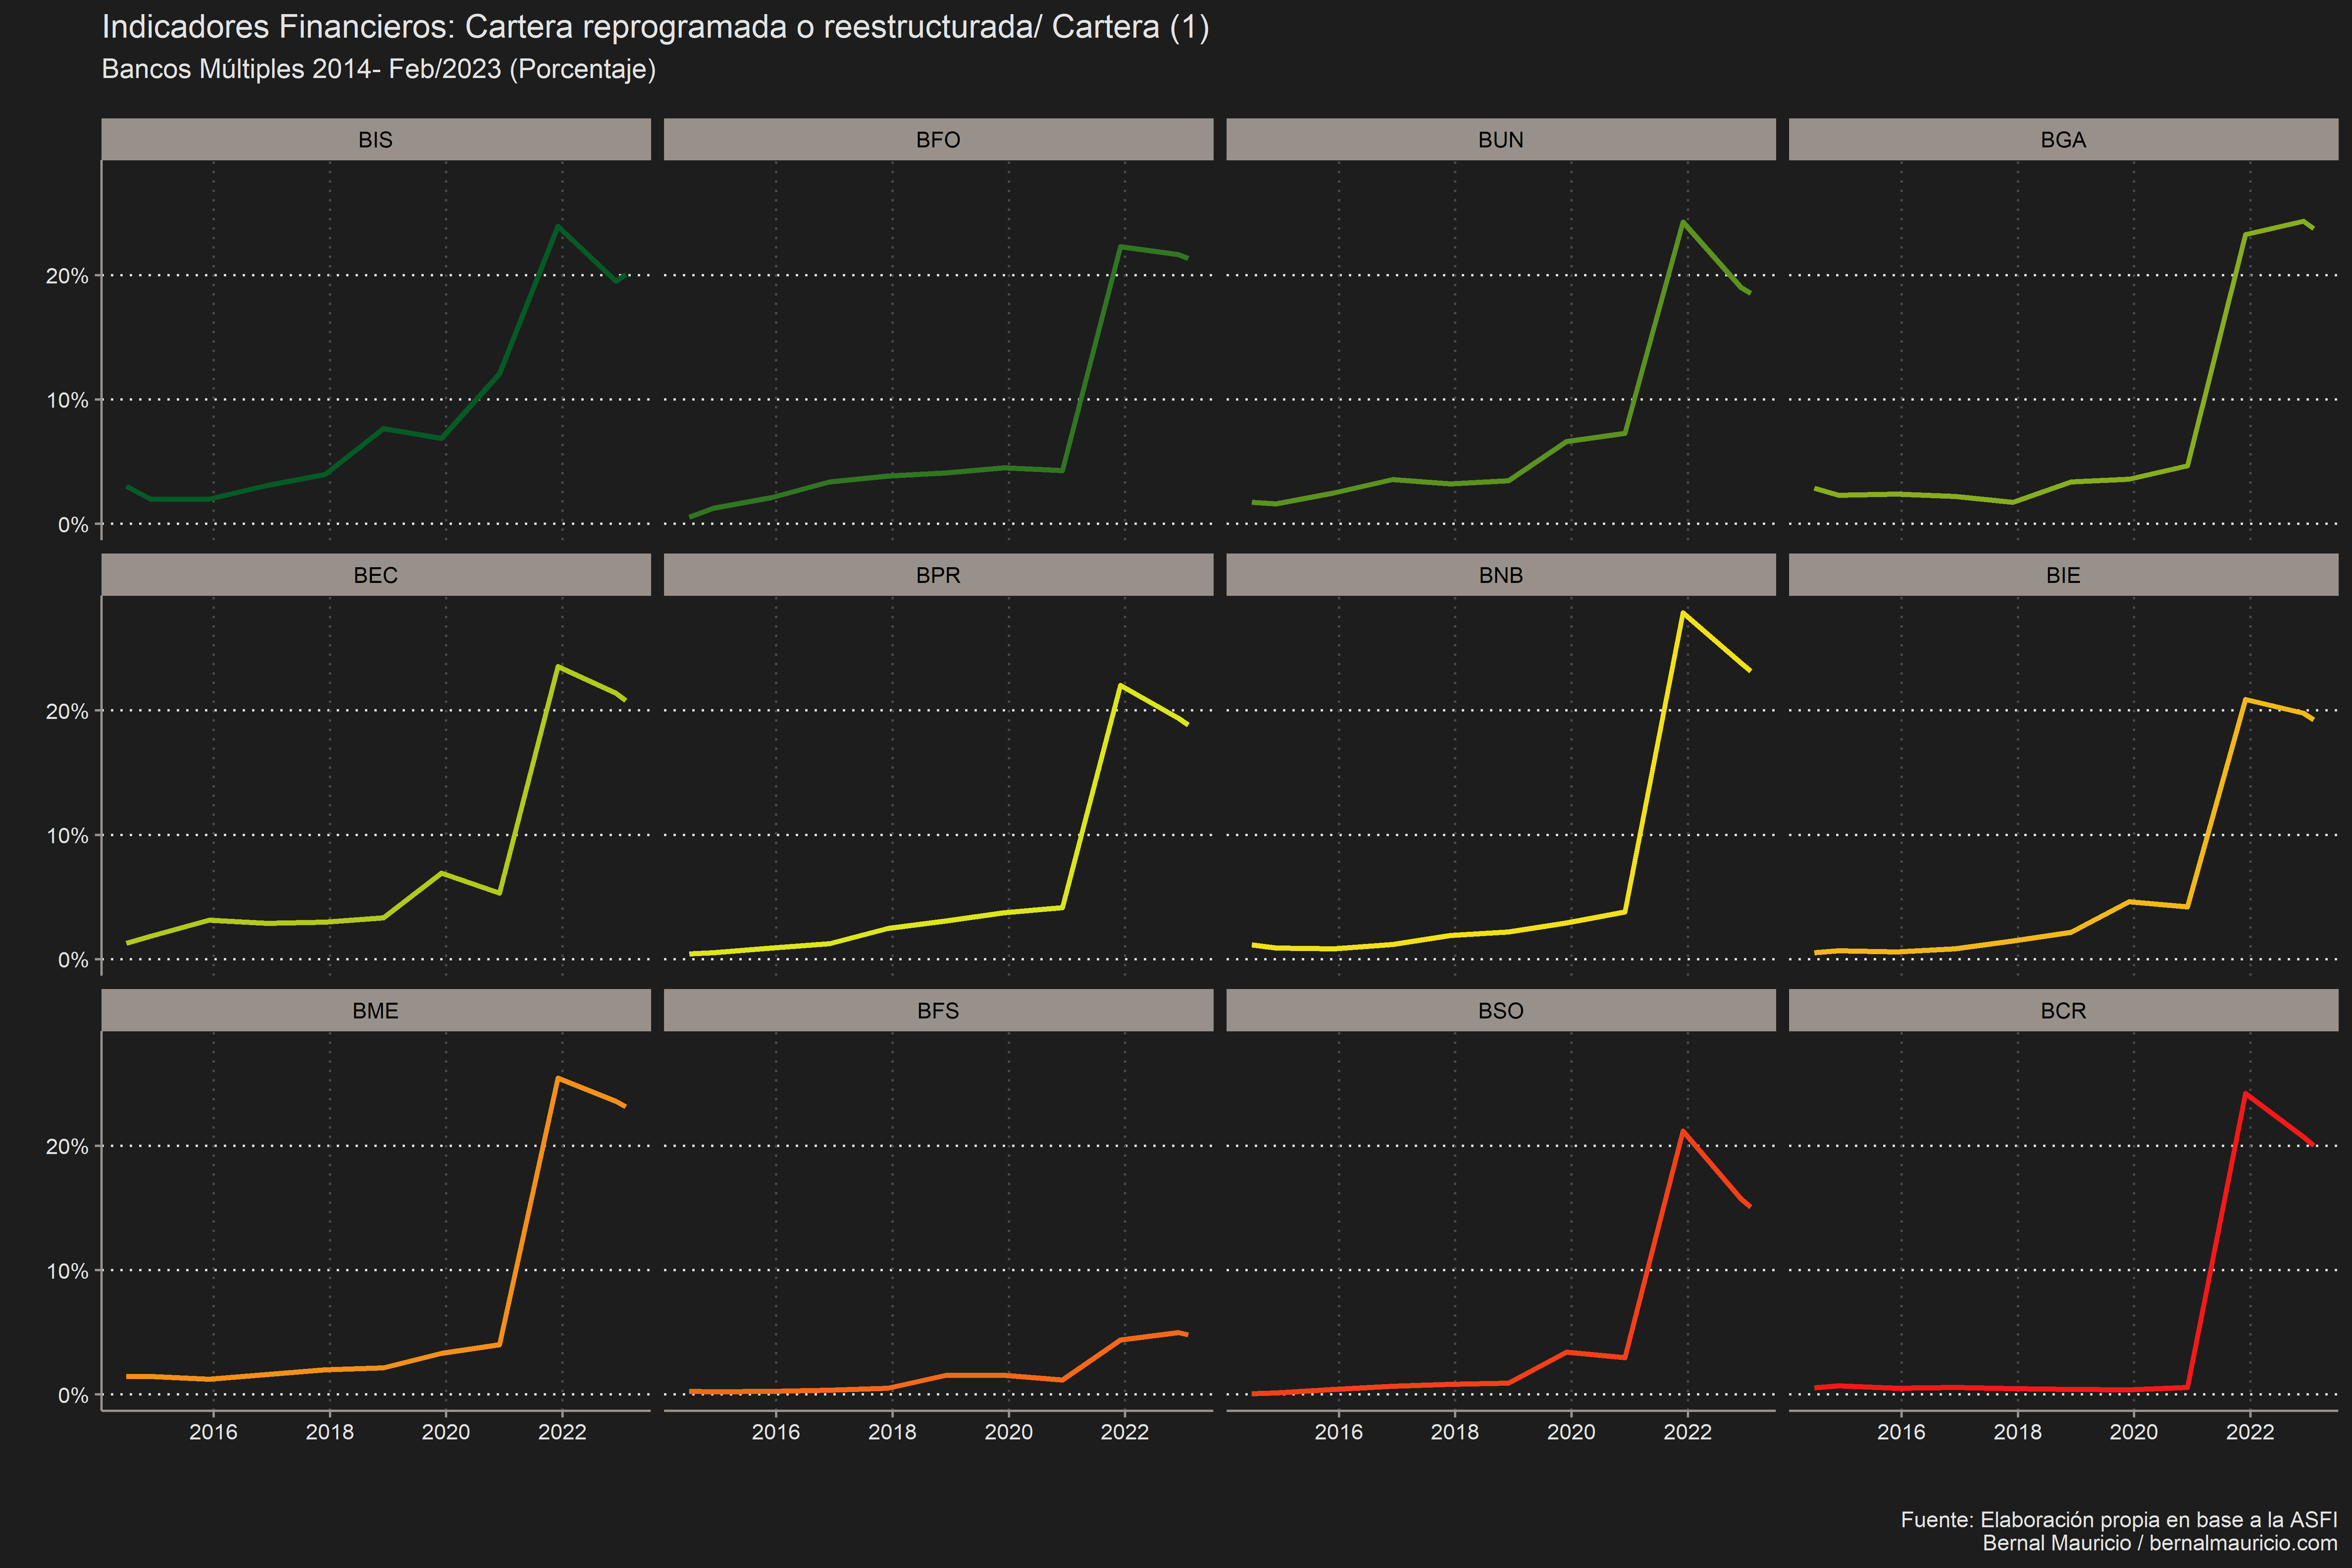Click the BFO panel header
The image size is (2352, 1568).
[938, 139]
